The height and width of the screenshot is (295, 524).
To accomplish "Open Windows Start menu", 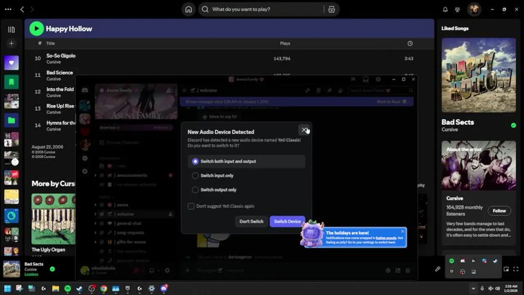I will pyautogui.click(x=7, y=289).
